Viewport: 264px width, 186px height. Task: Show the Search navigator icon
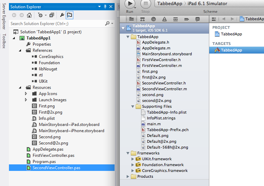tap(154, 19)
